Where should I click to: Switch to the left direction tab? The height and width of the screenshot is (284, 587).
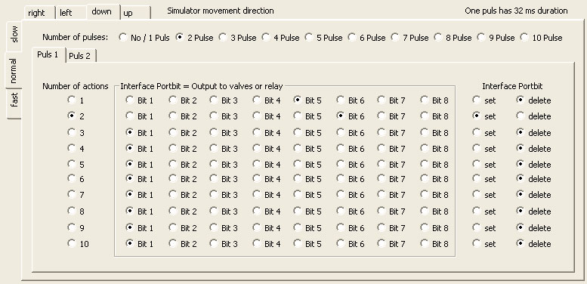click(x=71, y=13)
